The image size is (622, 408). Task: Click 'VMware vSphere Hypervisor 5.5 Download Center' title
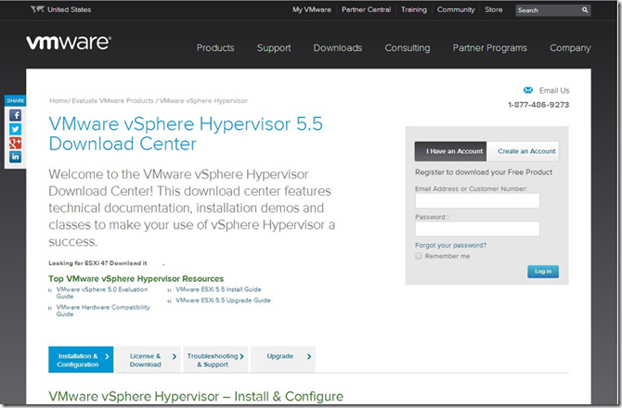(x=186, y=134)
